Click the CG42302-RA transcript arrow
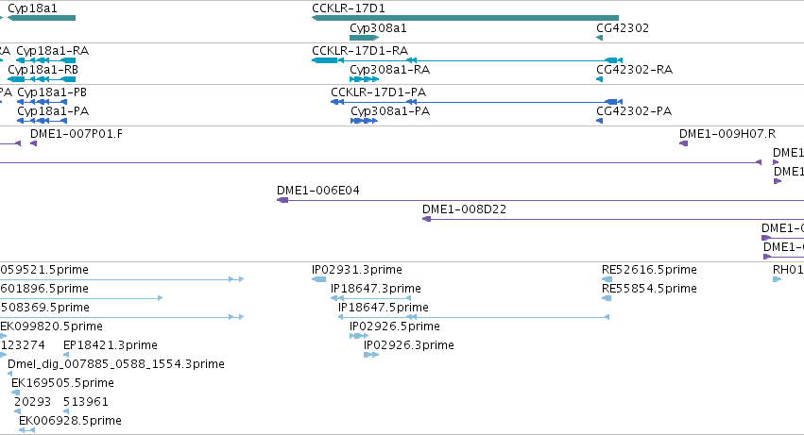This screenshot has width=804, height=435. (599, 79)
